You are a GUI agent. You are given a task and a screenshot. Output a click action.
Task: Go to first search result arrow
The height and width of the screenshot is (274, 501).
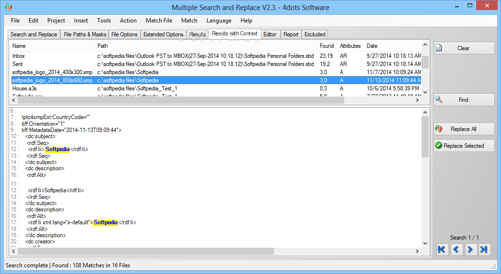[442, 250]
